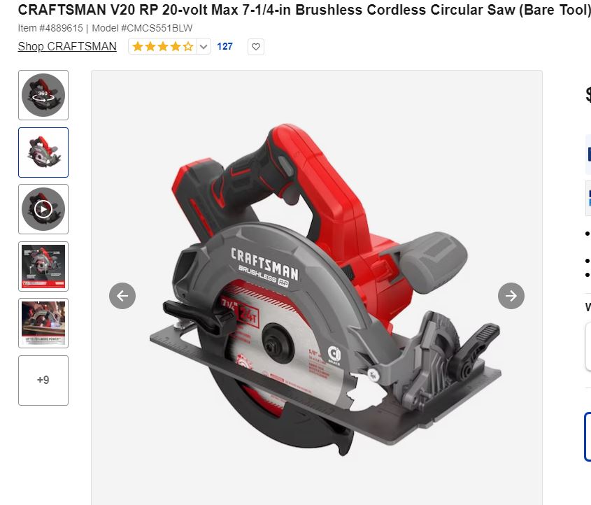Go to the next product image
Screen dimensions: 591x505
(511, 296)
